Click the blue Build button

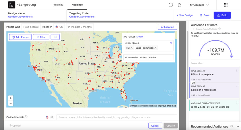[x=222, y=15]
